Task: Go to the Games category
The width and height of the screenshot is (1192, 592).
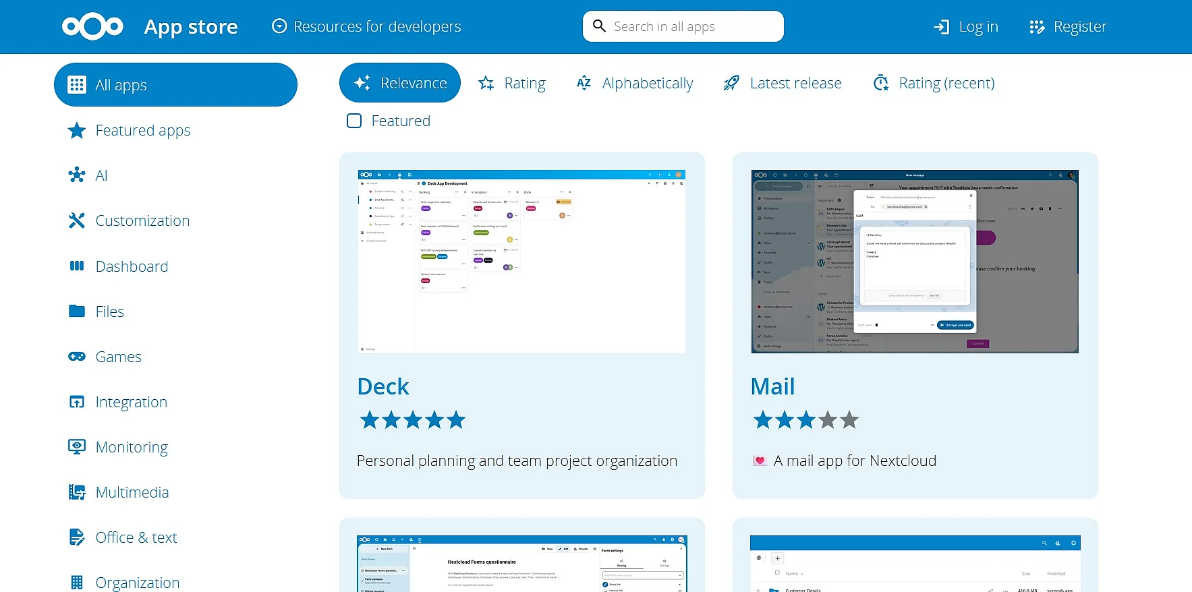Action: [118, 357]
